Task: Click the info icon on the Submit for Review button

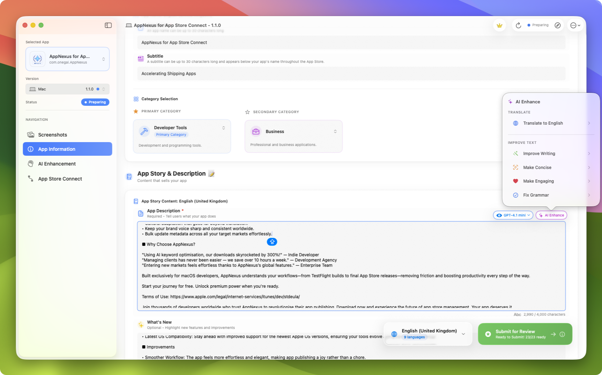Action: [x=562, y=334]
